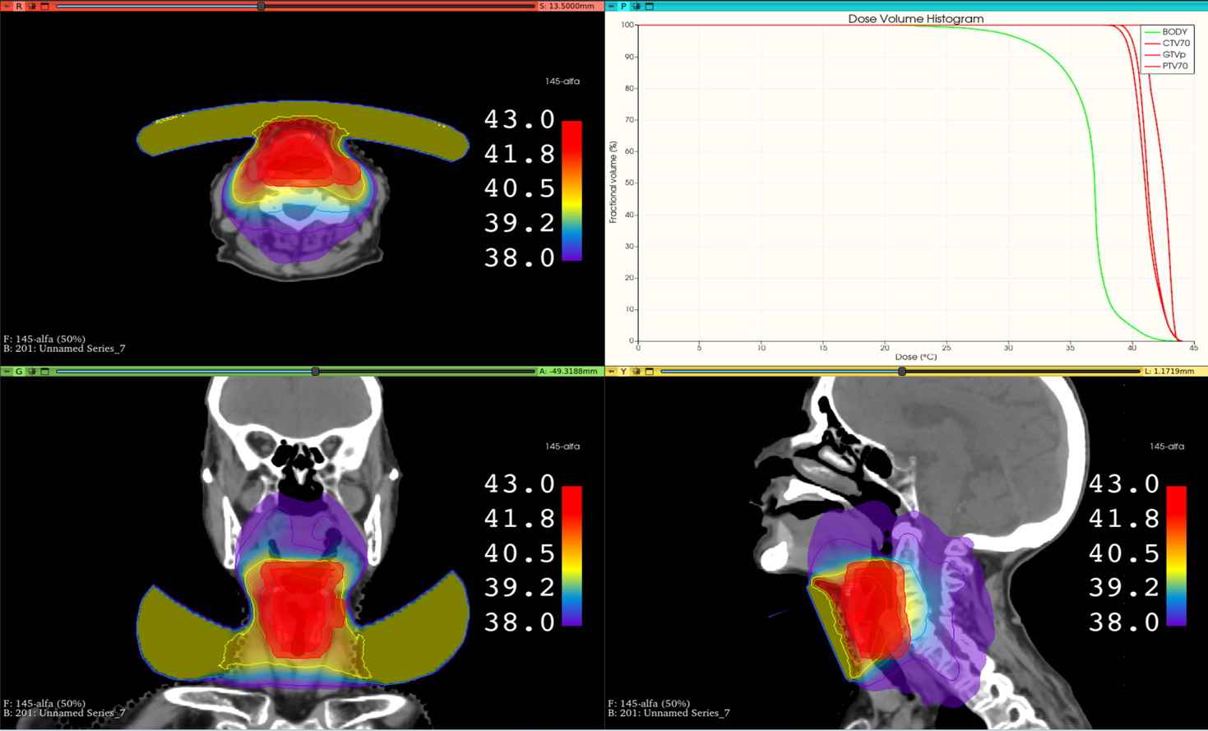Maximize the Green slice view layout
1208x731 pixels.
click(x=45, y=372)
